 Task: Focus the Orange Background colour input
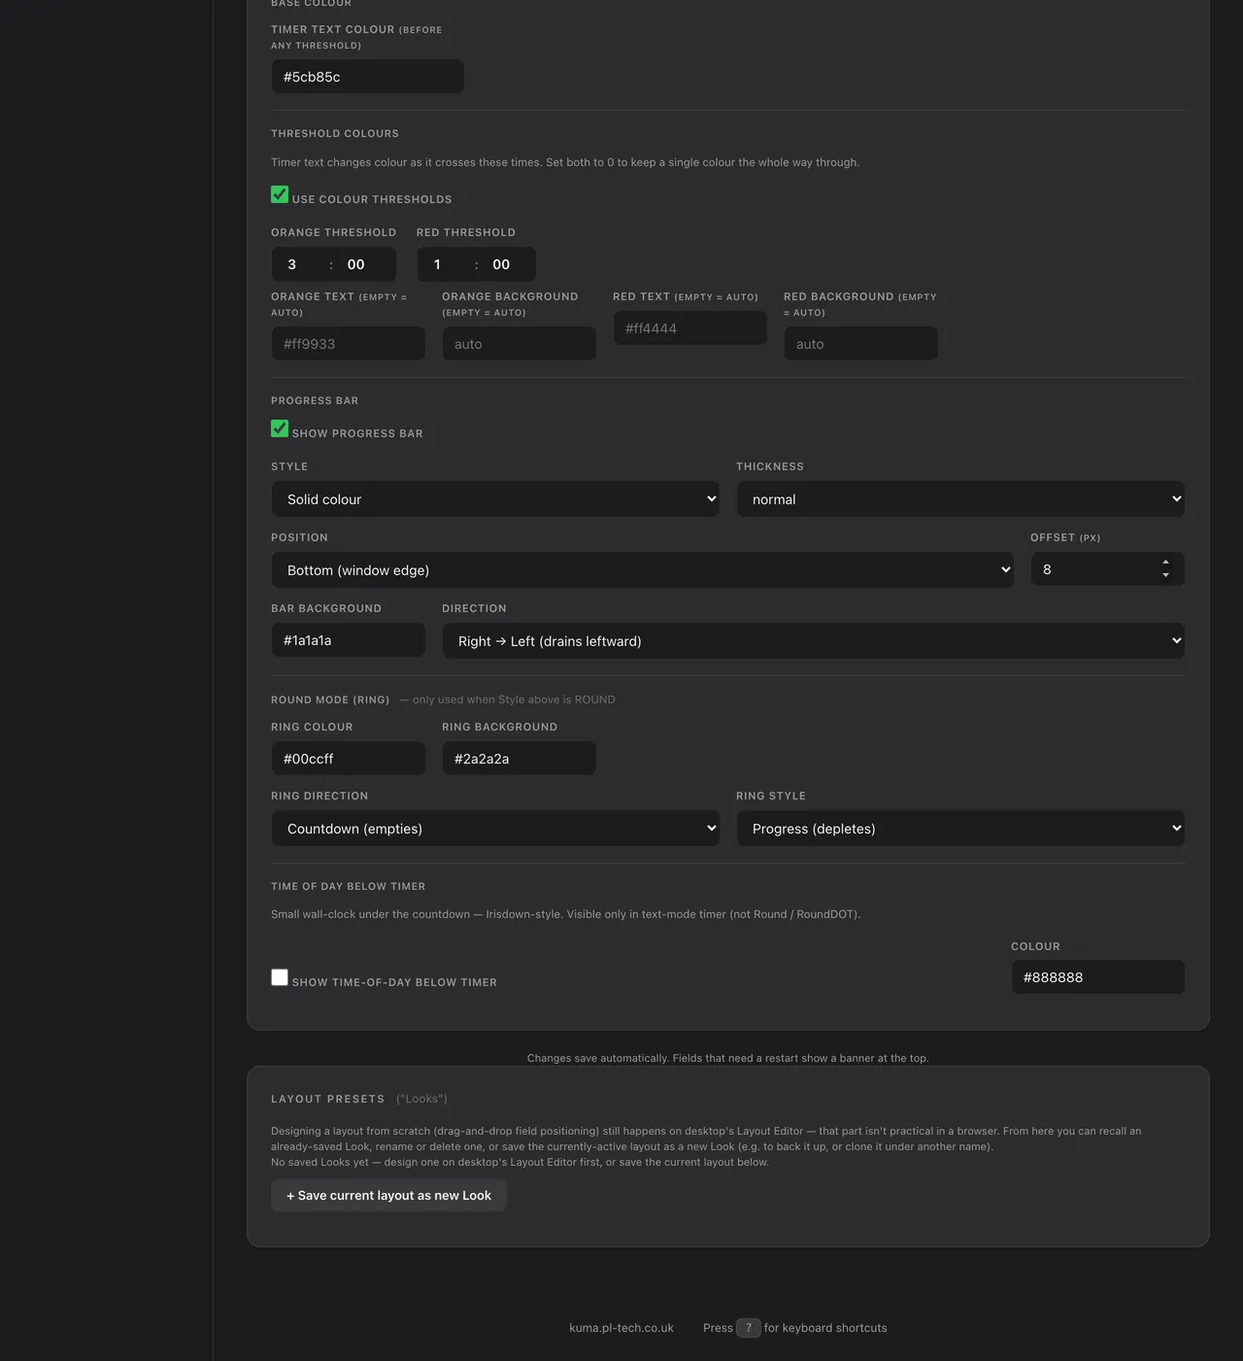(519, 344)
